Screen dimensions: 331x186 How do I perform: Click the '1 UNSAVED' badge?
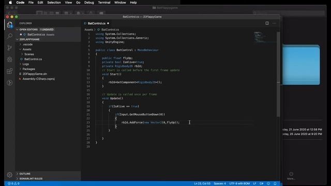[47, 29]
